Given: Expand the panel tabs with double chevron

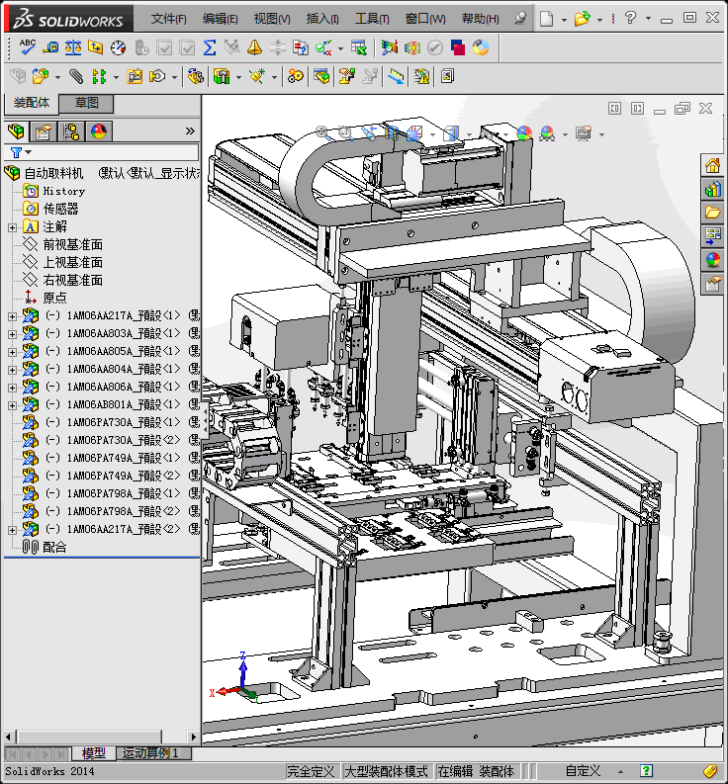Looking at the screenshot, I should [x=190, y=131].
